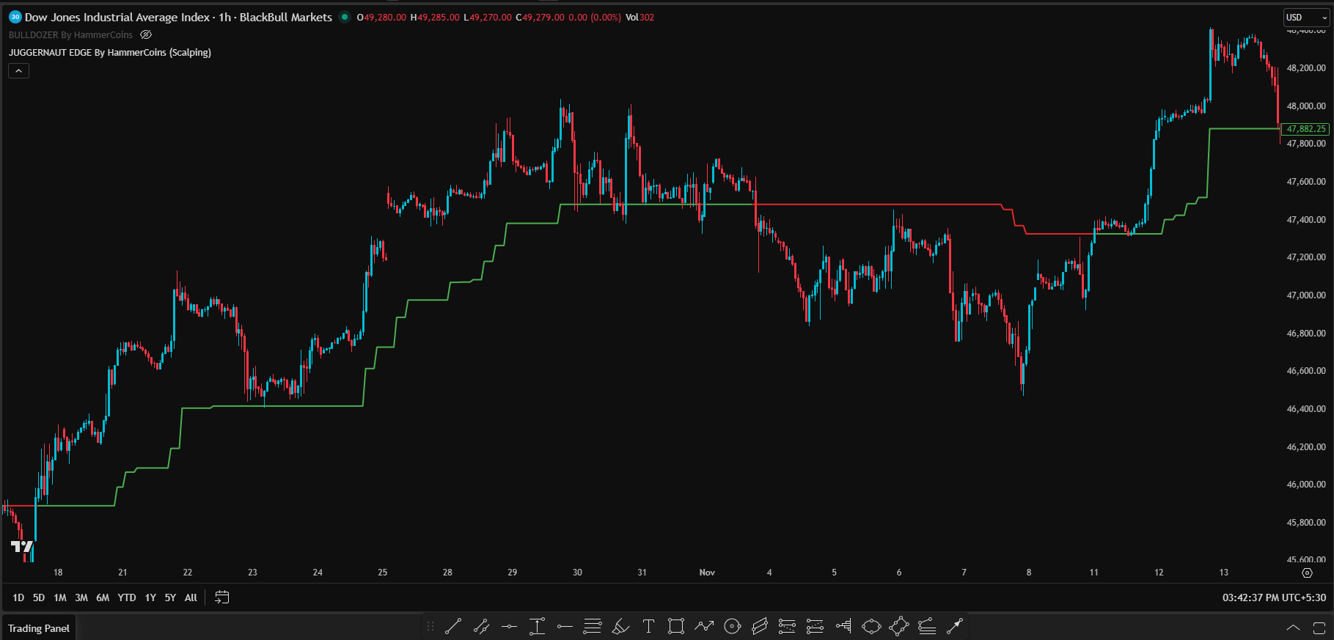Maximize the bottom trading panel

point(1319,628)
